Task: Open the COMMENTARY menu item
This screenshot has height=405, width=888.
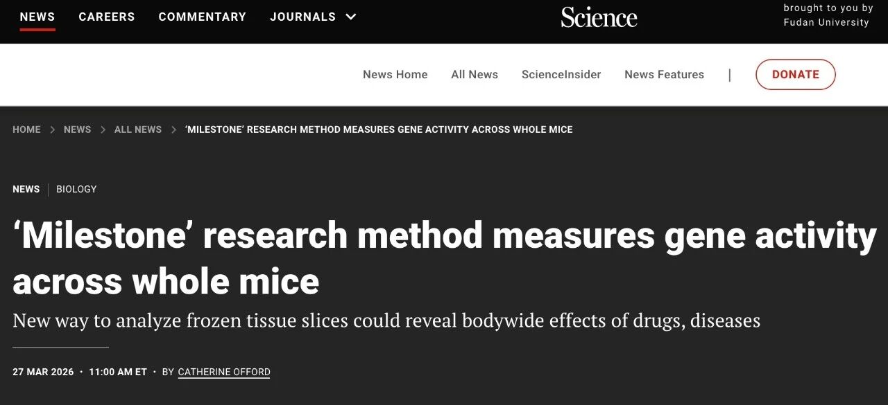Action: coord(202,17)
